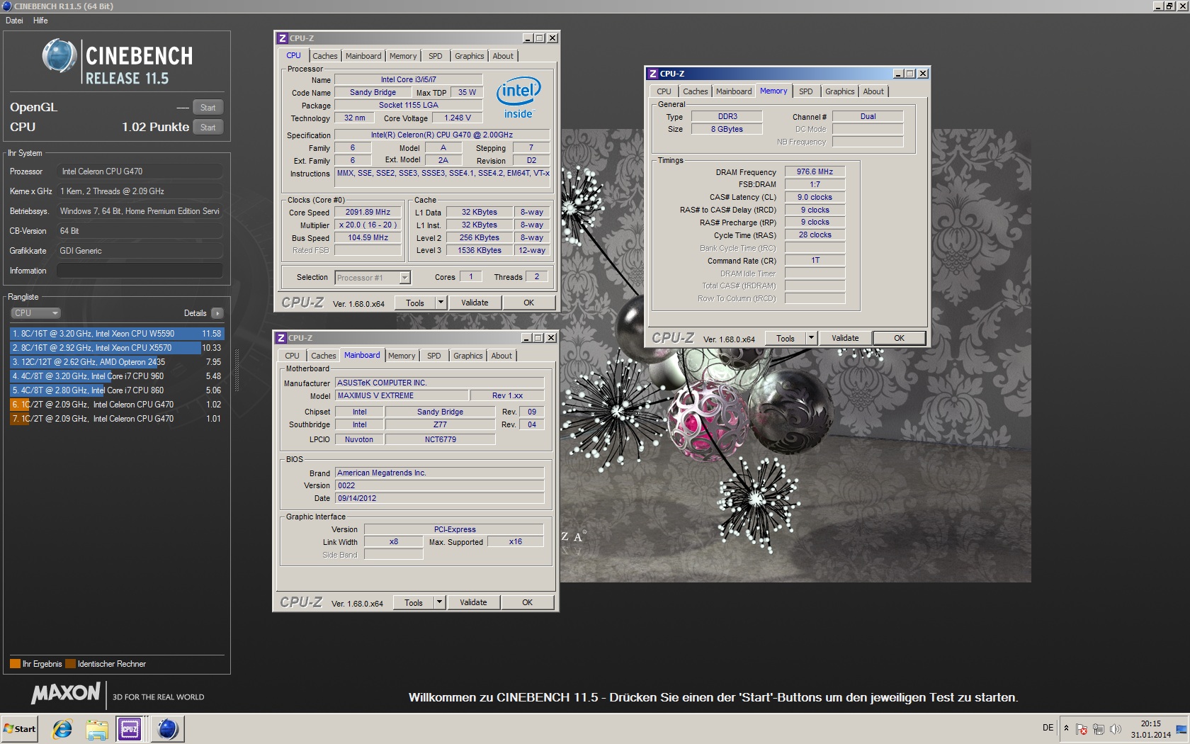Switch to About tab in Mainboard CPU-Z window
The image size is (1190, 744).
pyautogui.click(x=501, y=356)
